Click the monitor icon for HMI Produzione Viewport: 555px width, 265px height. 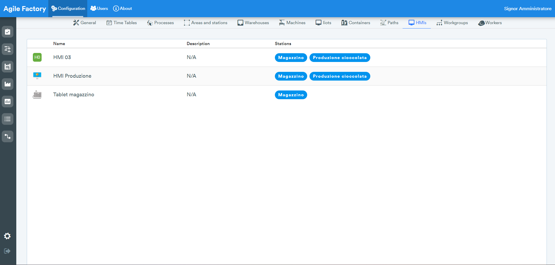[37, 76]
